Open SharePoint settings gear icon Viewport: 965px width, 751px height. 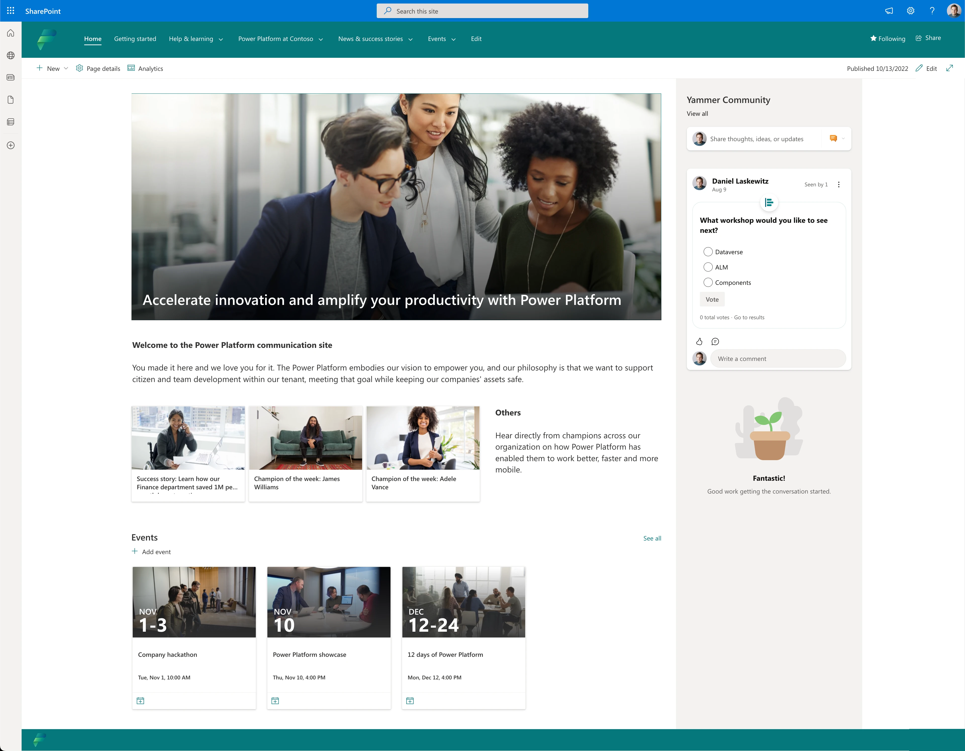click(x=911, y=11)
